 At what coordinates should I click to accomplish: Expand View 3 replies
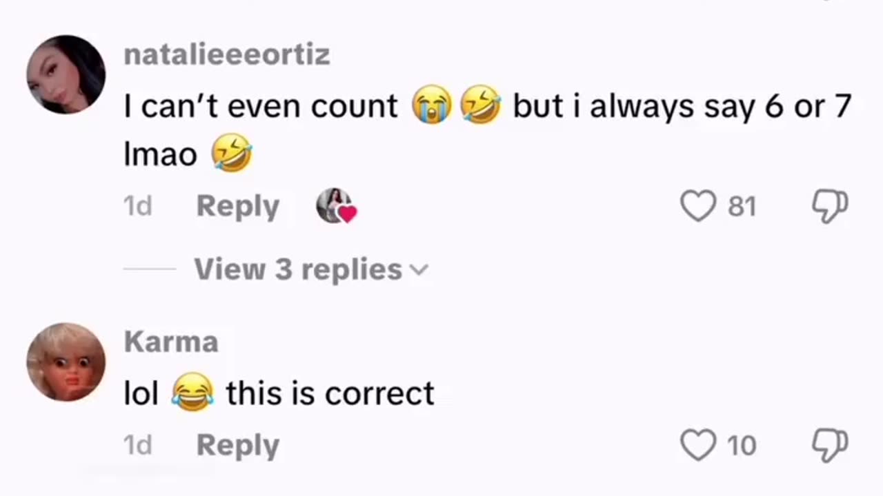(297, 269)
